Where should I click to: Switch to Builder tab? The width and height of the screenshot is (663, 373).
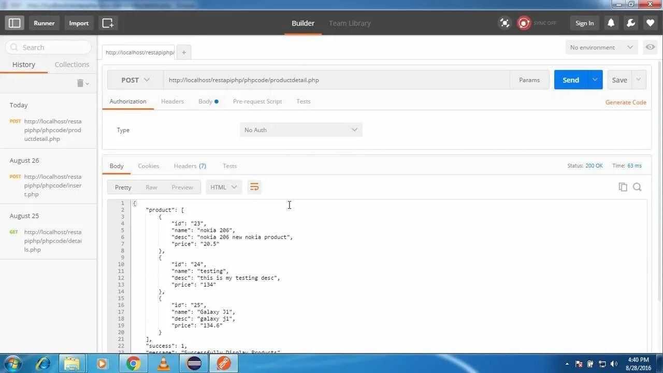(303, 23)
